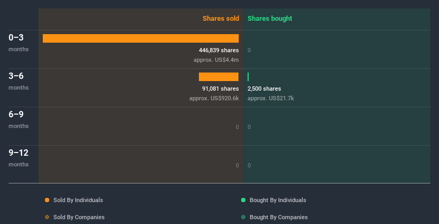Click the 0–3 months orange sold bar
Viewport: 439px width, 224px height.
tap(141, 38)
